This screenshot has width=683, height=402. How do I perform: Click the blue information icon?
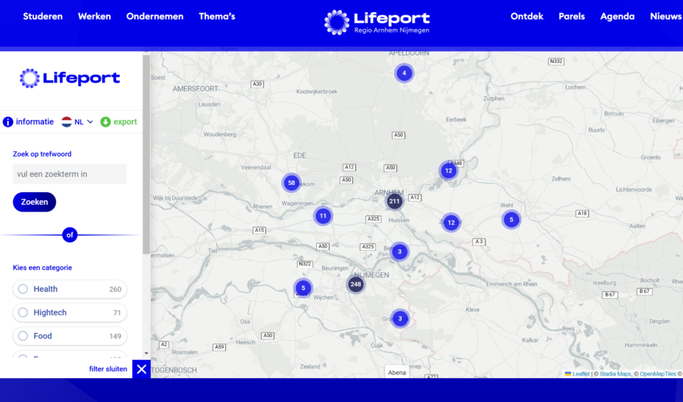(8, 122)
